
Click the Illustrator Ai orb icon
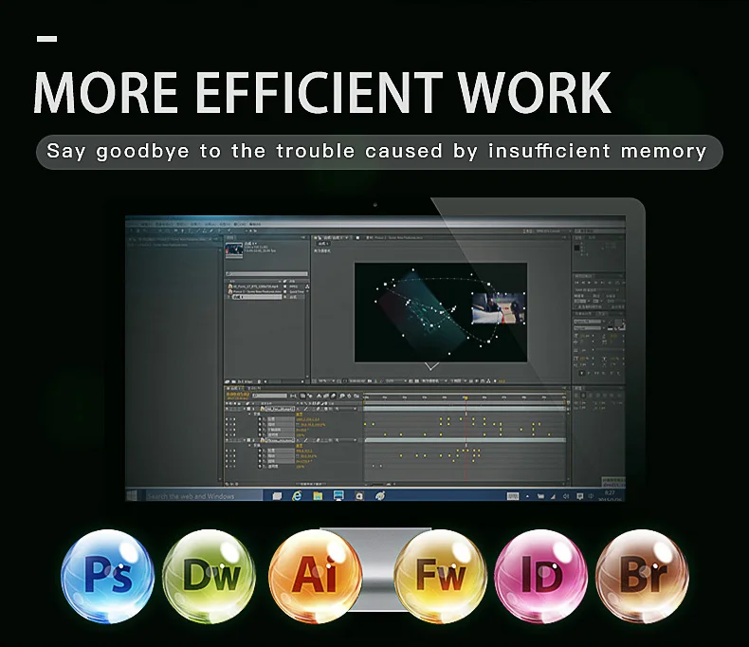316,576
